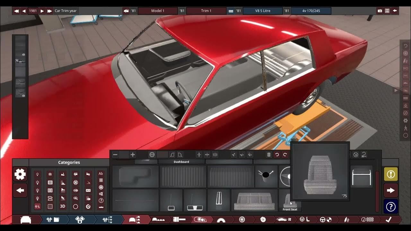Screen dimensions: 411x231
Task: Select the top headlight bulb category
Action: 38,174
